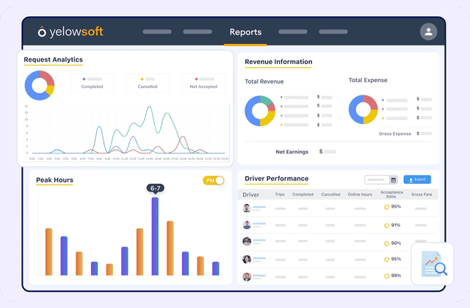This screenshot has width=470, height=308.
Task: Open the calendar date picker icon
Action: (393, 180)
